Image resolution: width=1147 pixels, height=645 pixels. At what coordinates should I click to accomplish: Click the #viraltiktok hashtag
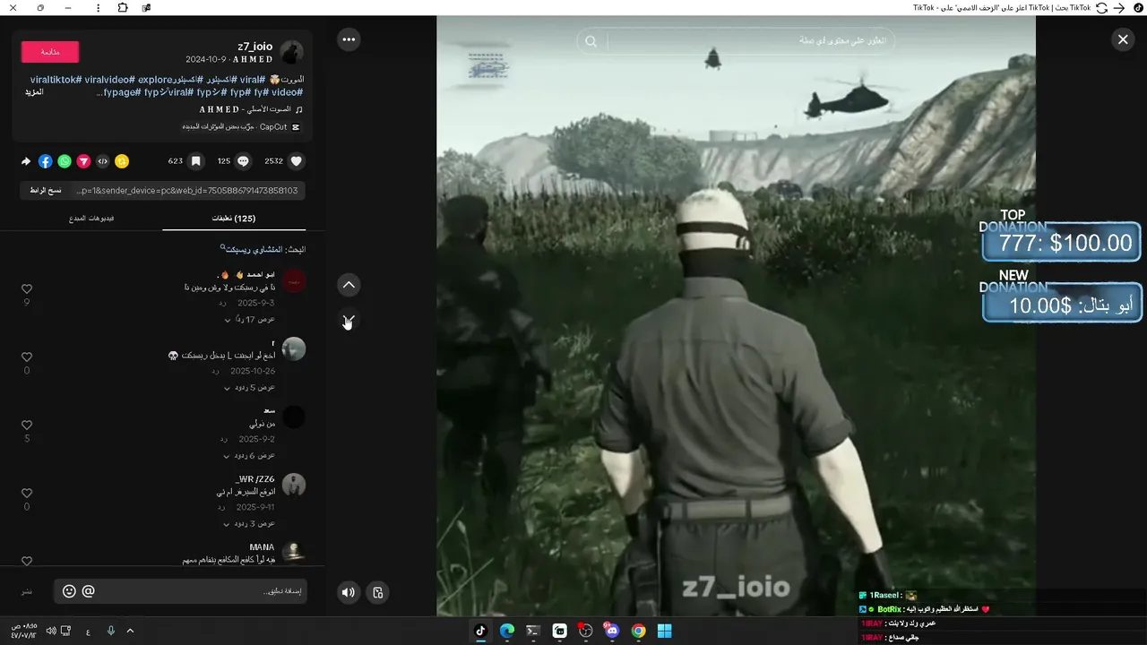click(56, 80)
